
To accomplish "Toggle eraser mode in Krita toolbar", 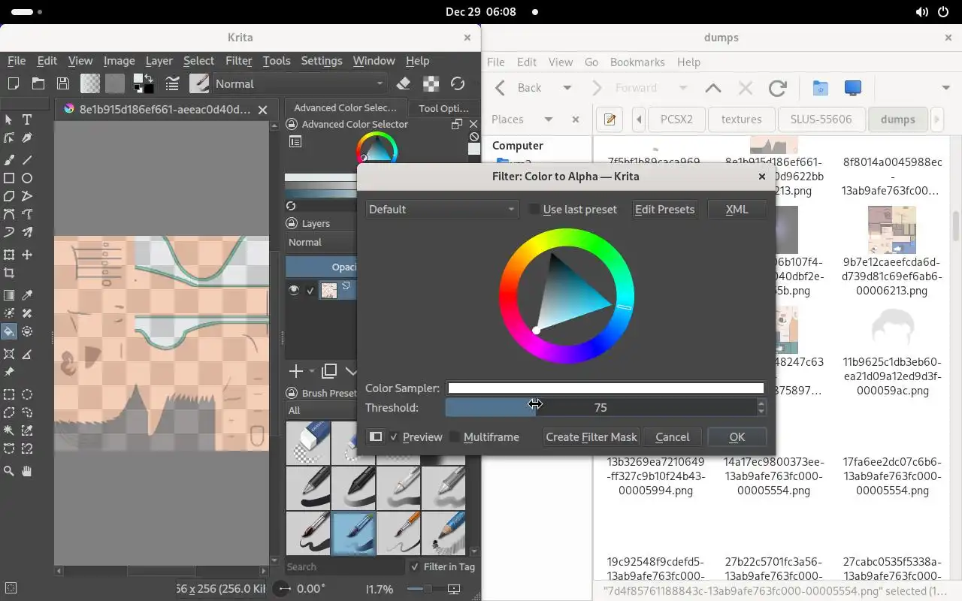I will [x=403, y=83].
